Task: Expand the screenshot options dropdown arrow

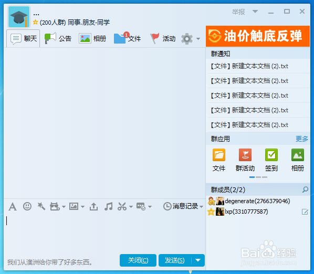Action: point(131,207)
